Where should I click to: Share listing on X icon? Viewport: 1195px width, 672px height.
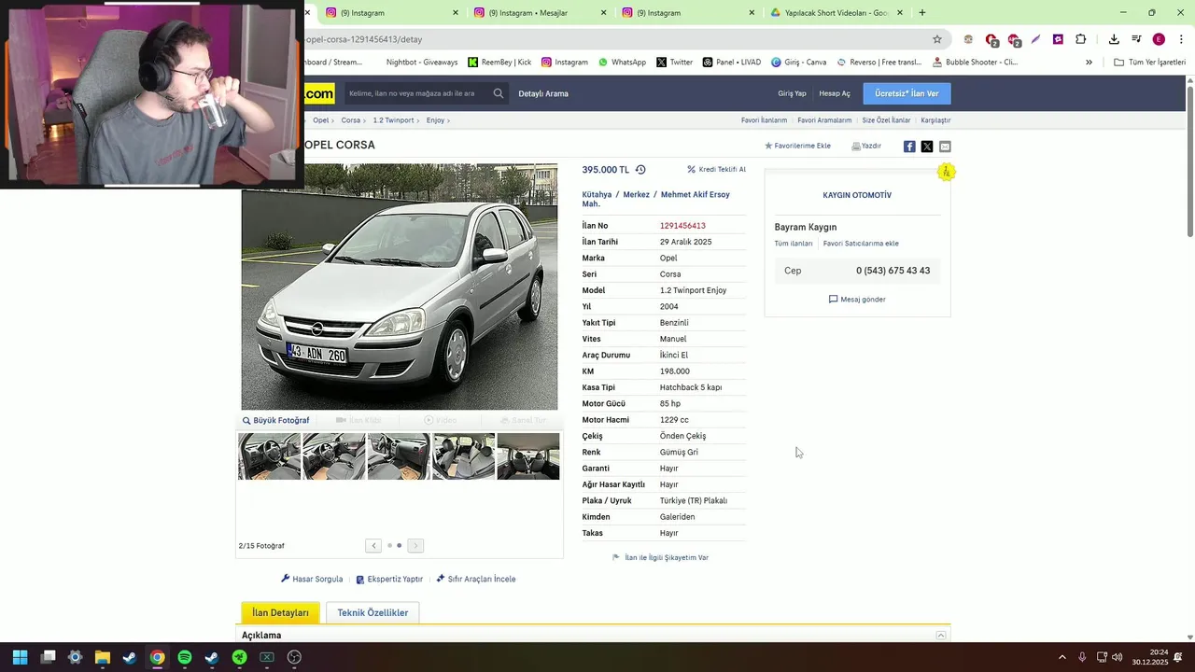pos(927,147)
